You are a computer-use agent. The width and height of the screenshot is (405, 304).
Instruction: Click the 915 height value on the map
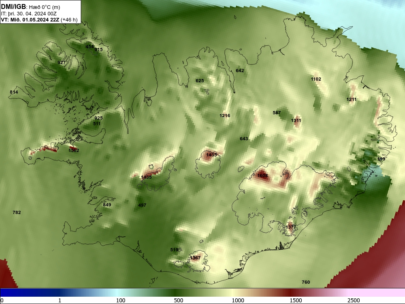[x=98, y=49]
